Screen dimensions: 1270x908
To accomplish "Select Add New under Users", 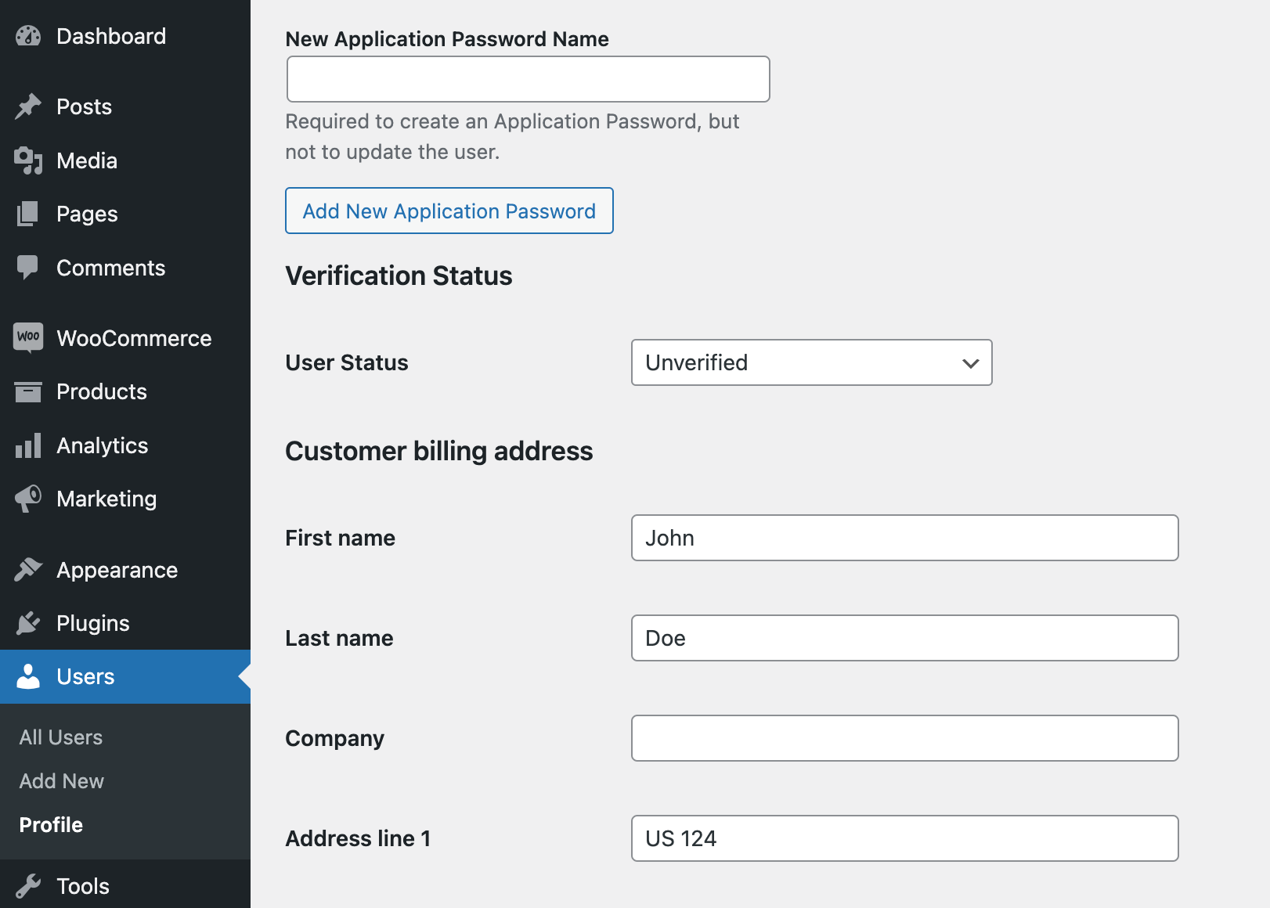I will 60,780.
